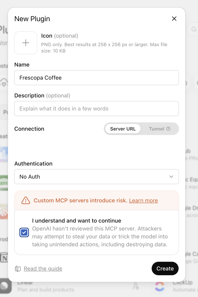Click the warning triangle icon
The width and height of the screenshot is (198, 297).
tap(26, 200)
